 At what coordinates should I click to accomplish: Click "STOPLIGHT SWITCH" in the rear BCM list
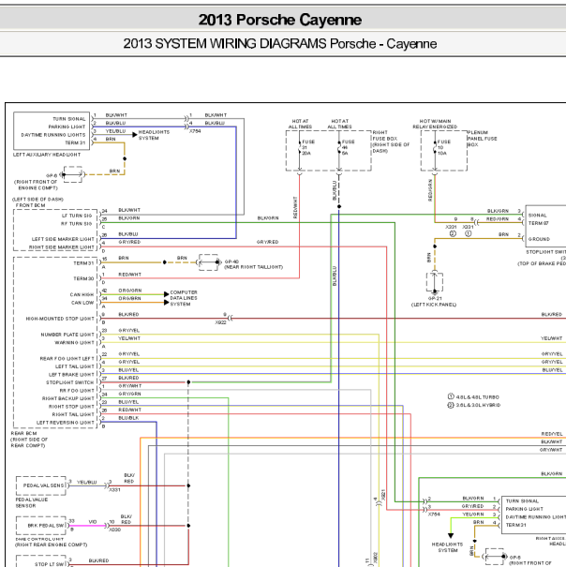[69, 382]
